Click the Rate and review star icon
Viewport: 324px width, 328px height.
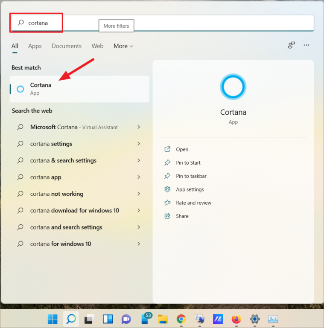point(167,203)
